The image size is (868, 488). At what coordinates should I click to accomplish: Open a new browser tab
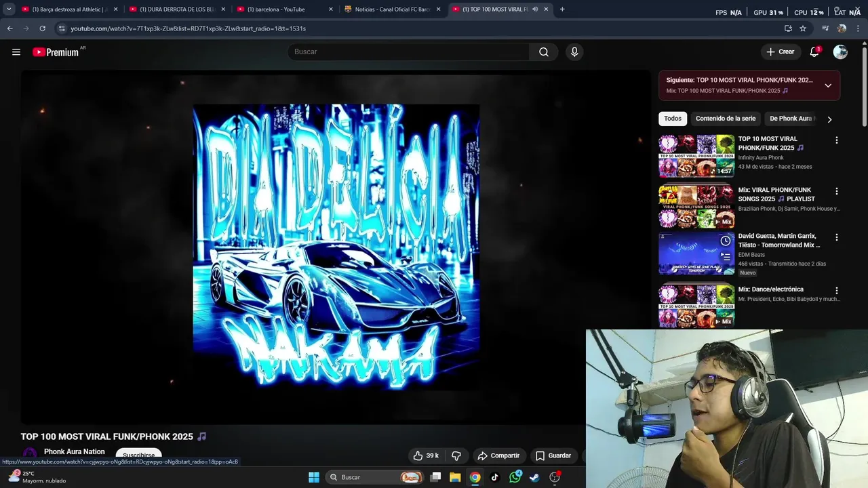(562, 9)
